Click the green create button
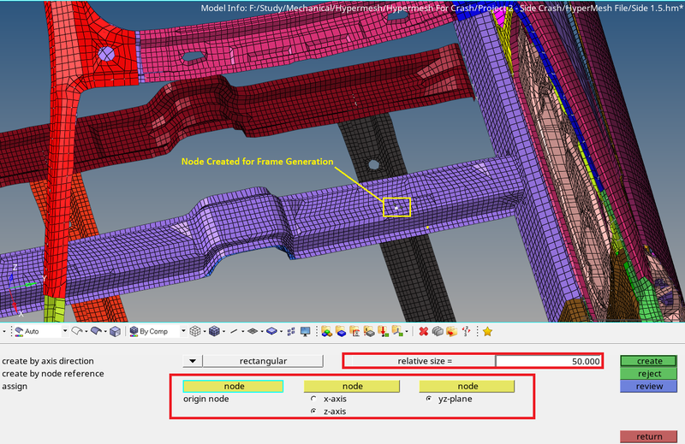 649,361
